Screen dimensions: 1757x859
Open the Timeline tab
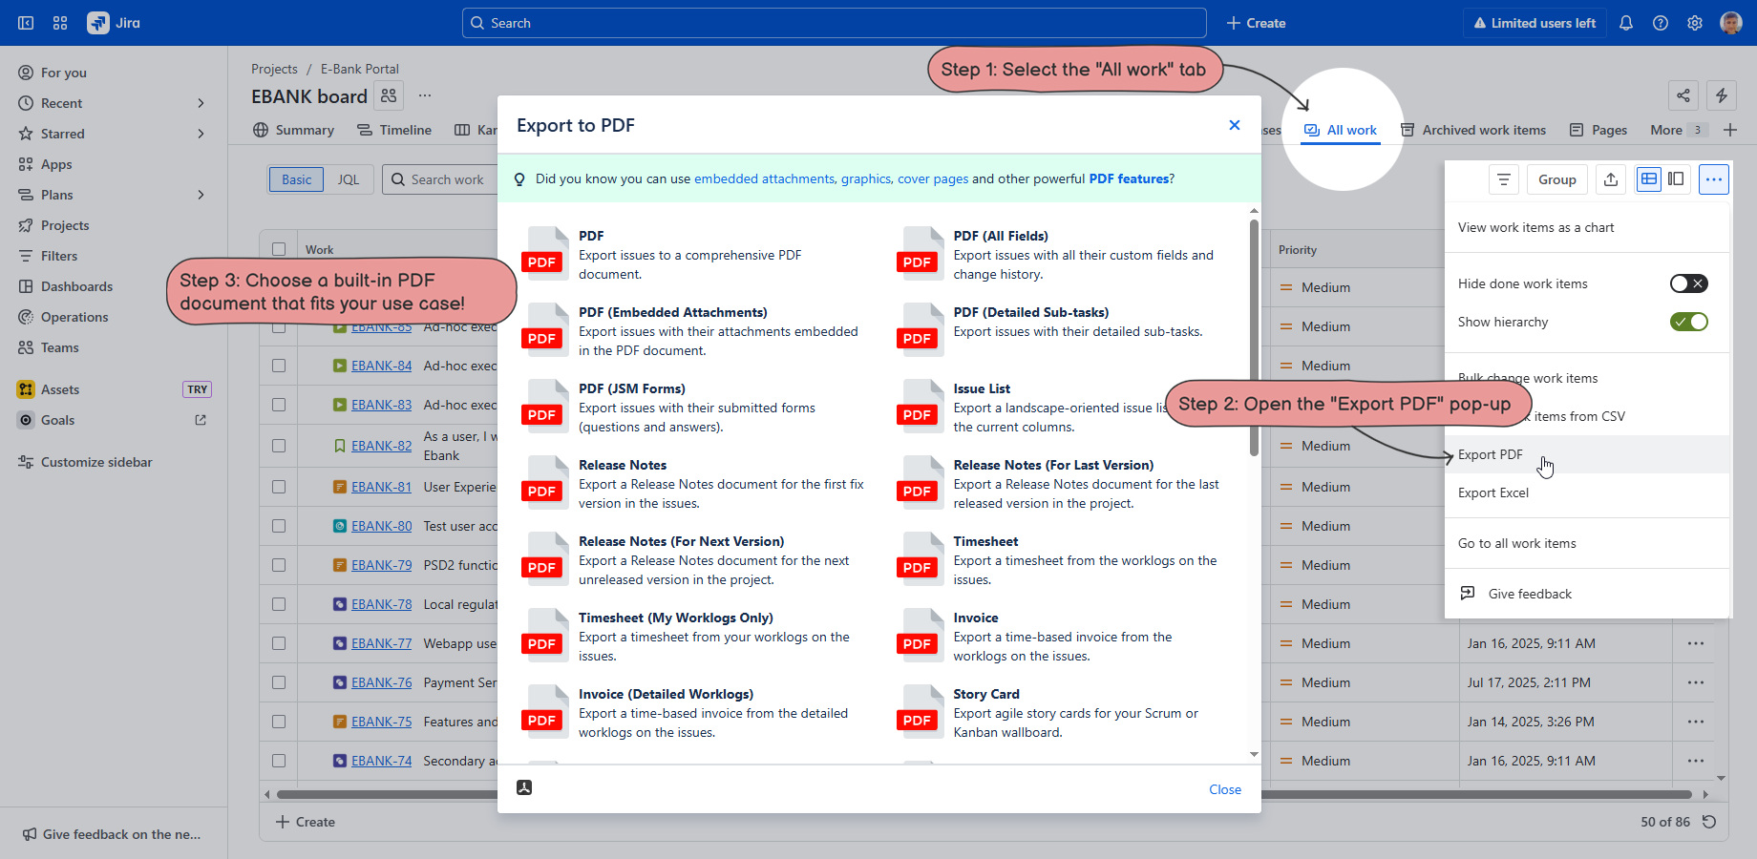tap(394, 130)
